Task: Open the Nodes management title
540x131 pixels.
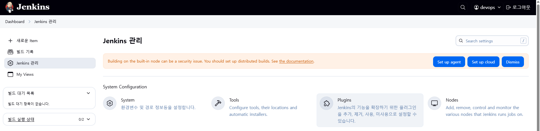Action: tap(452, 100)
